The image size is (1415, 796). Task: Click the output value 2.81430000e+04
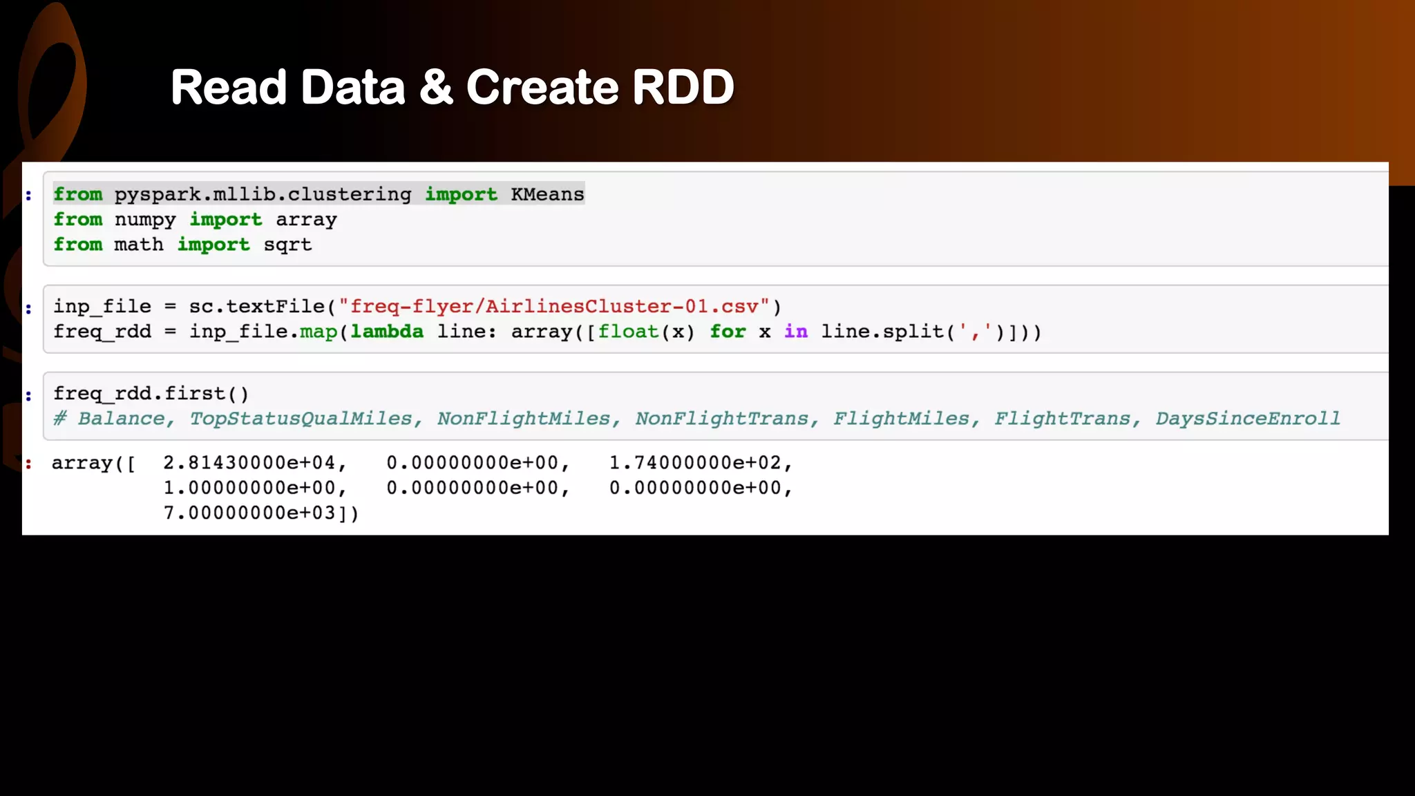[249, 463]
